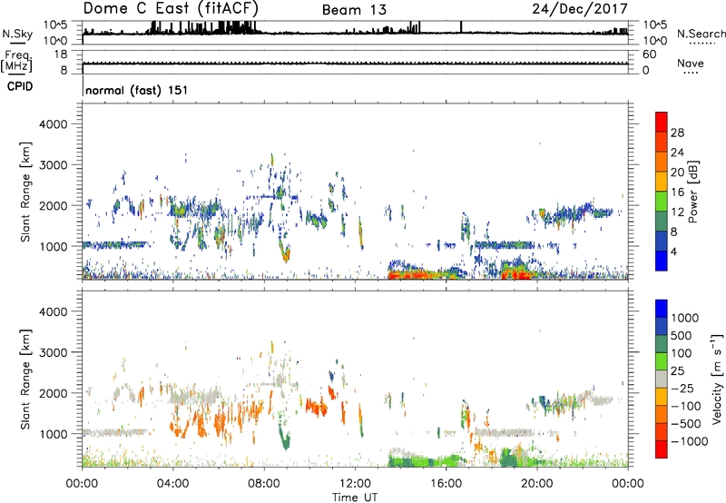726x503 pixels.
Task: Click the "Time UT" axis title
Action: tap(355, 498)
